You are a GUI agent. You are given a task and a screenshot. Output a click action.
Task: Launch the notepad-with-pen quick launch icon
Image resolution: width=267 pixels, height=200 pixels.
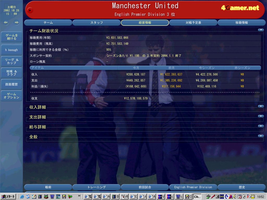click(x=34, y=197)
